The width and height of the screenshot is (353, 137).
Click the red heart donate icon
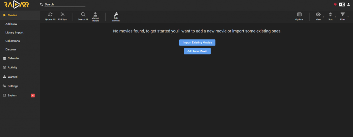click(335, 4)
